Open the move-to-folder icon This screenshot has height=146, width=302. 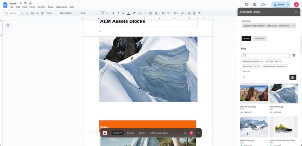pos(26,3)
